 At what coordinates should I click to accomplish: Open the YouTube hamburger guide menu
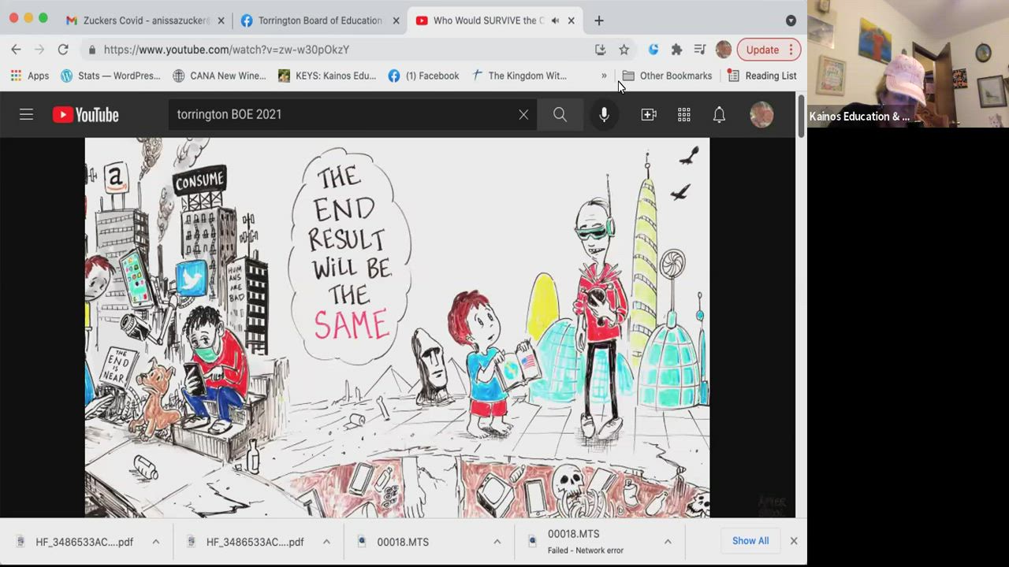tap(26, 115)
